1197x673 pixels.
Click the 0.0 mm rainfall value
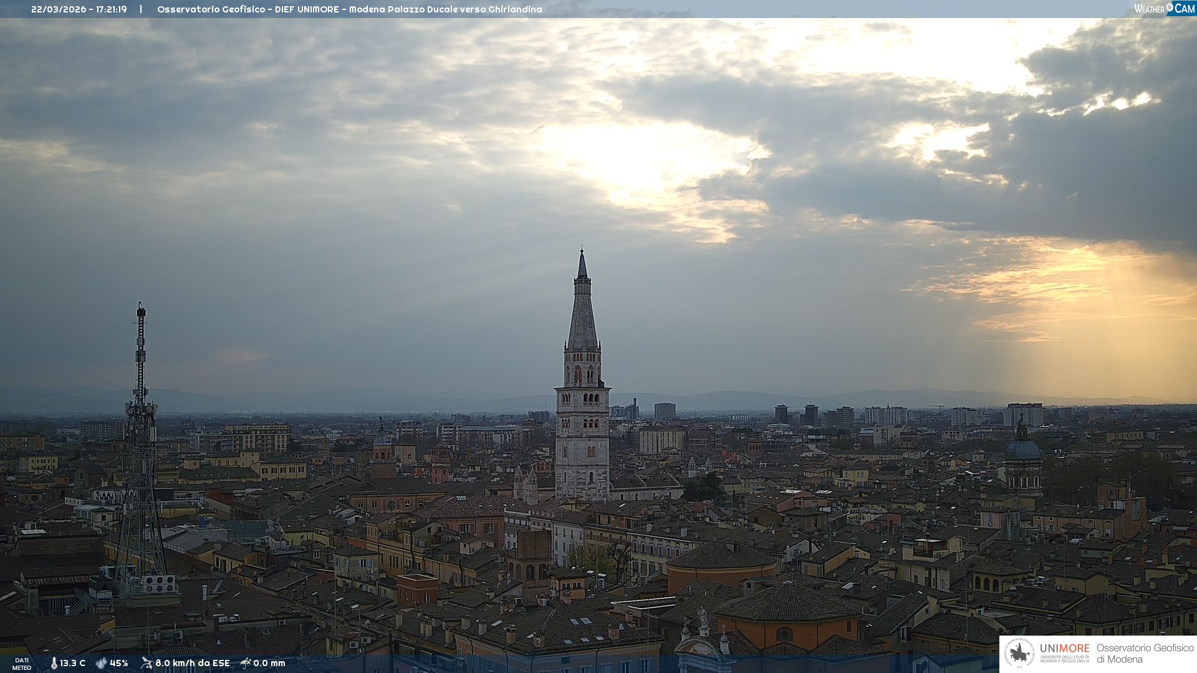point(269,663)
